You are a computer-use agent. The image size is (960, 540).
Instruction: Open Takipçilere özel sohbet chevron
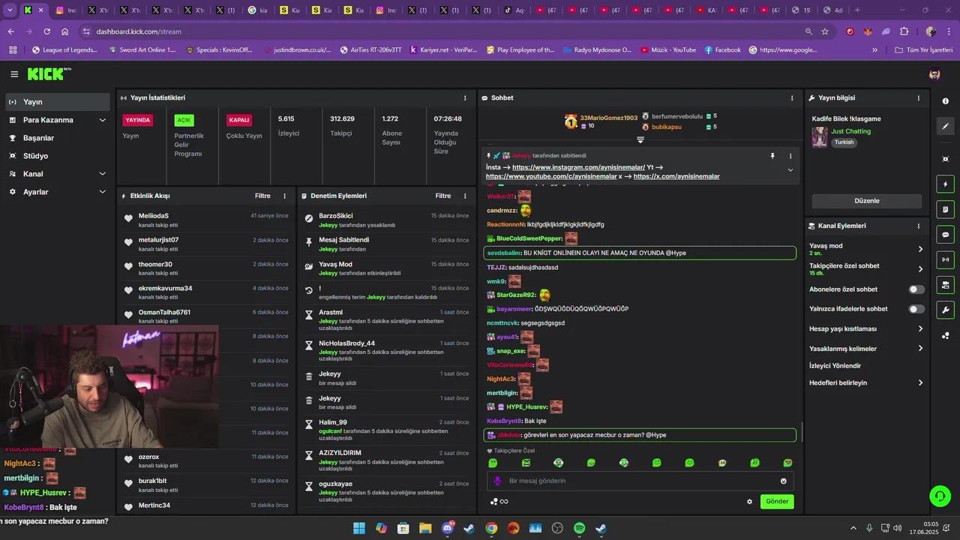coord(920,269)
